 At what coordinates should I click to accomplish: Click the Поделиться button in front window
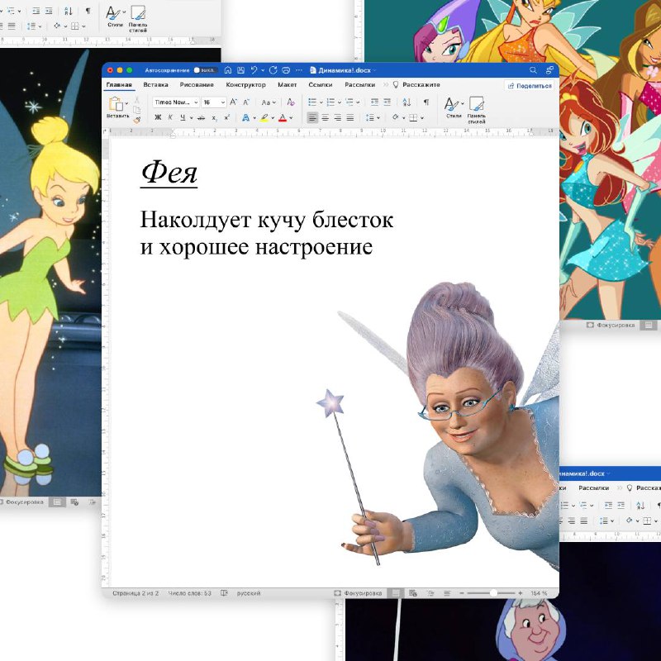530,86
